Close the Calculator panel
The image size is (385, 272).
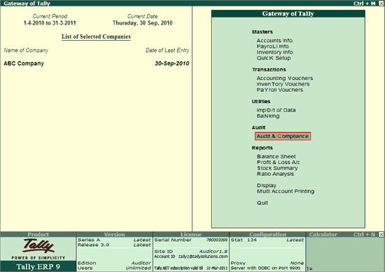(x=381, y=234)
